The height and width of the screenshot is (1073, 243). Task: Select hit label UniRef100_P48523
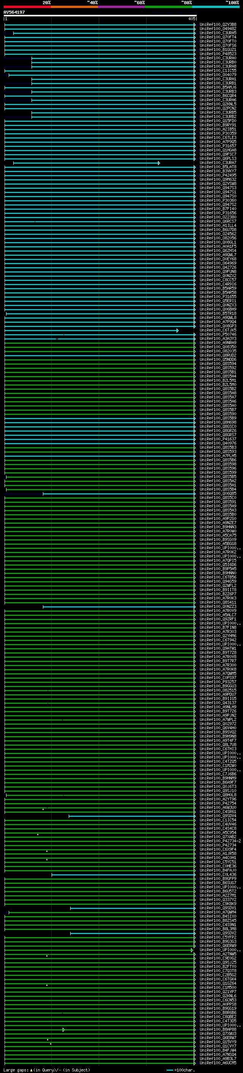pos(218,54)
